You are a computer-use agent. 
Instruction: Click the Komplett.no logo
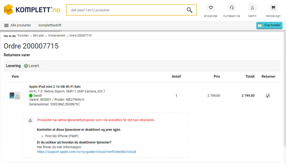(32, 9)
